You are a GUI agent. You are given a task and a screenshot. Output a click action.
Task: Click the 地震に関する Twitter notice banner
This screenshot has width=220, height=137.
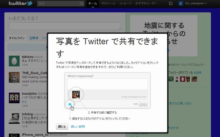(x=164, y=36)
